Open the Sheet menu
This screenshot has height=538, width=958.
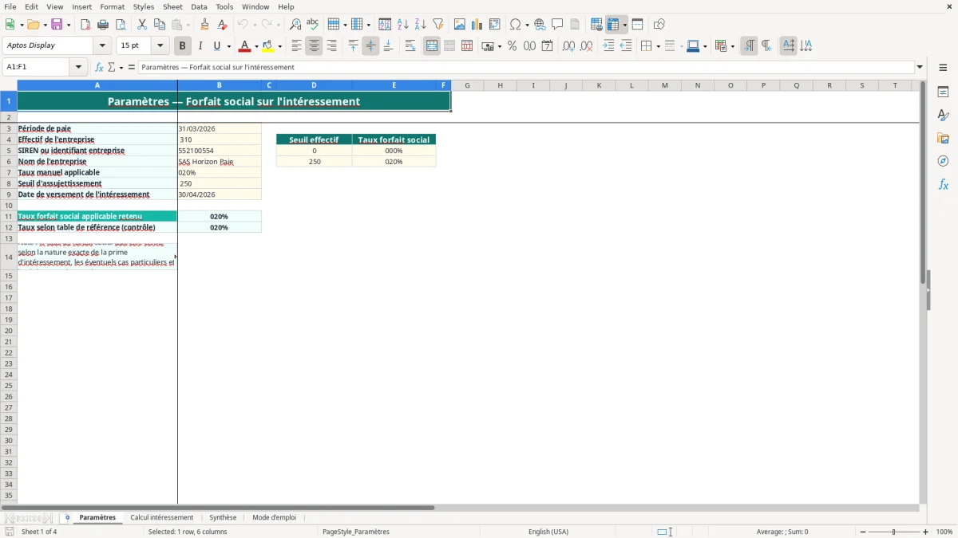tap(172, 6)
